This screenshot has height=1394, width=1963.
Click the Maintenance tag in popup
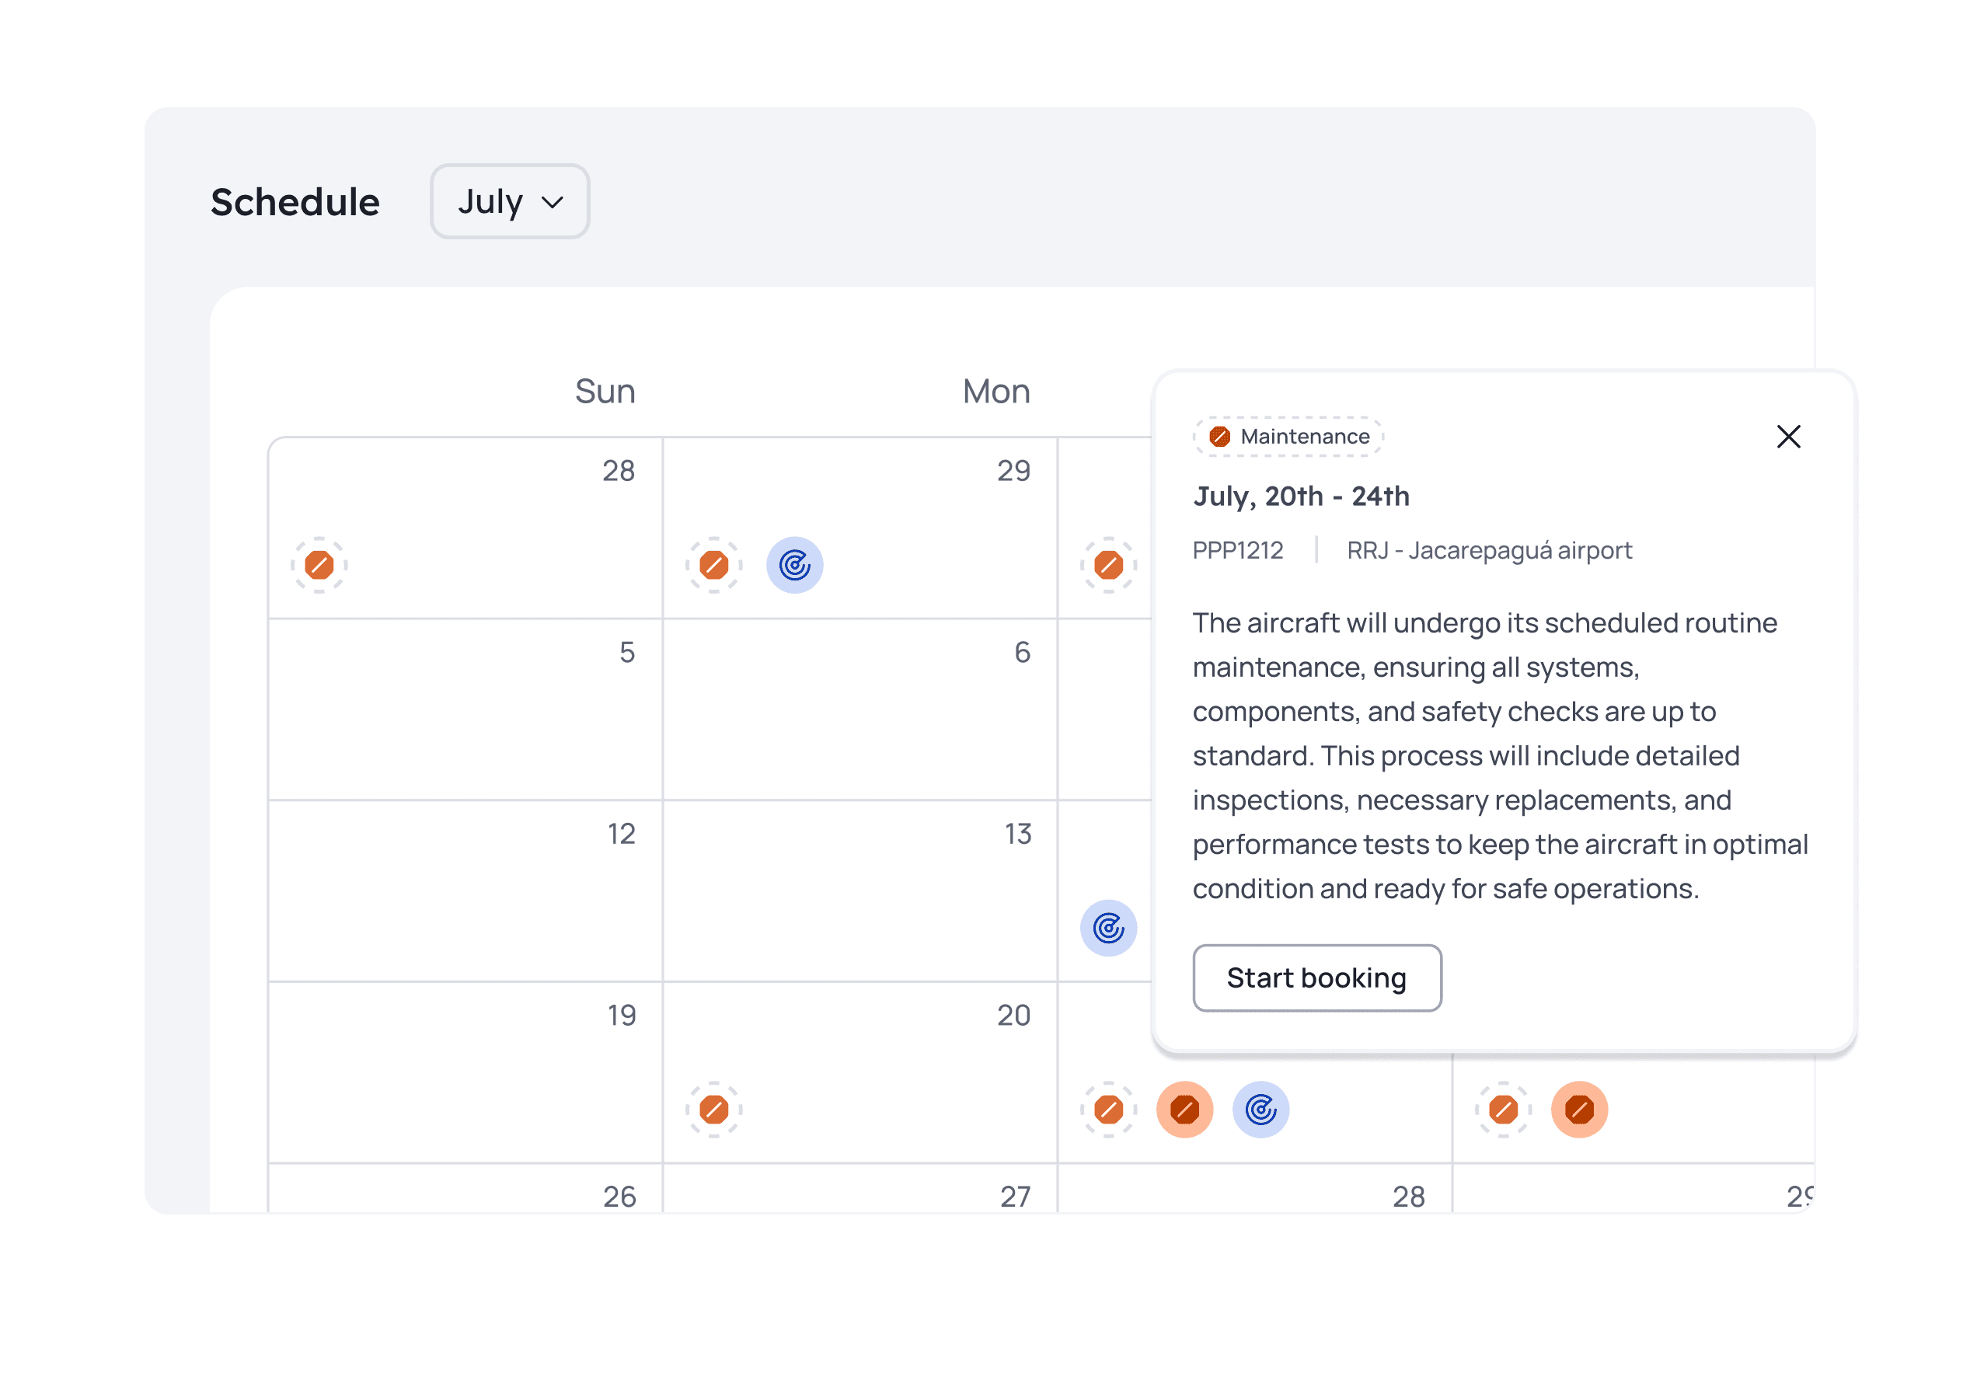coord(1288,437)
